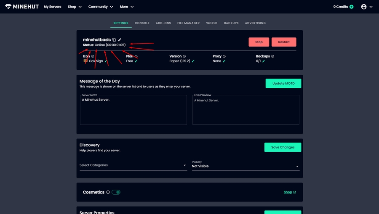Open the Visibility dropdown
This screenshot has width=379, height=214.
point(246,165)
